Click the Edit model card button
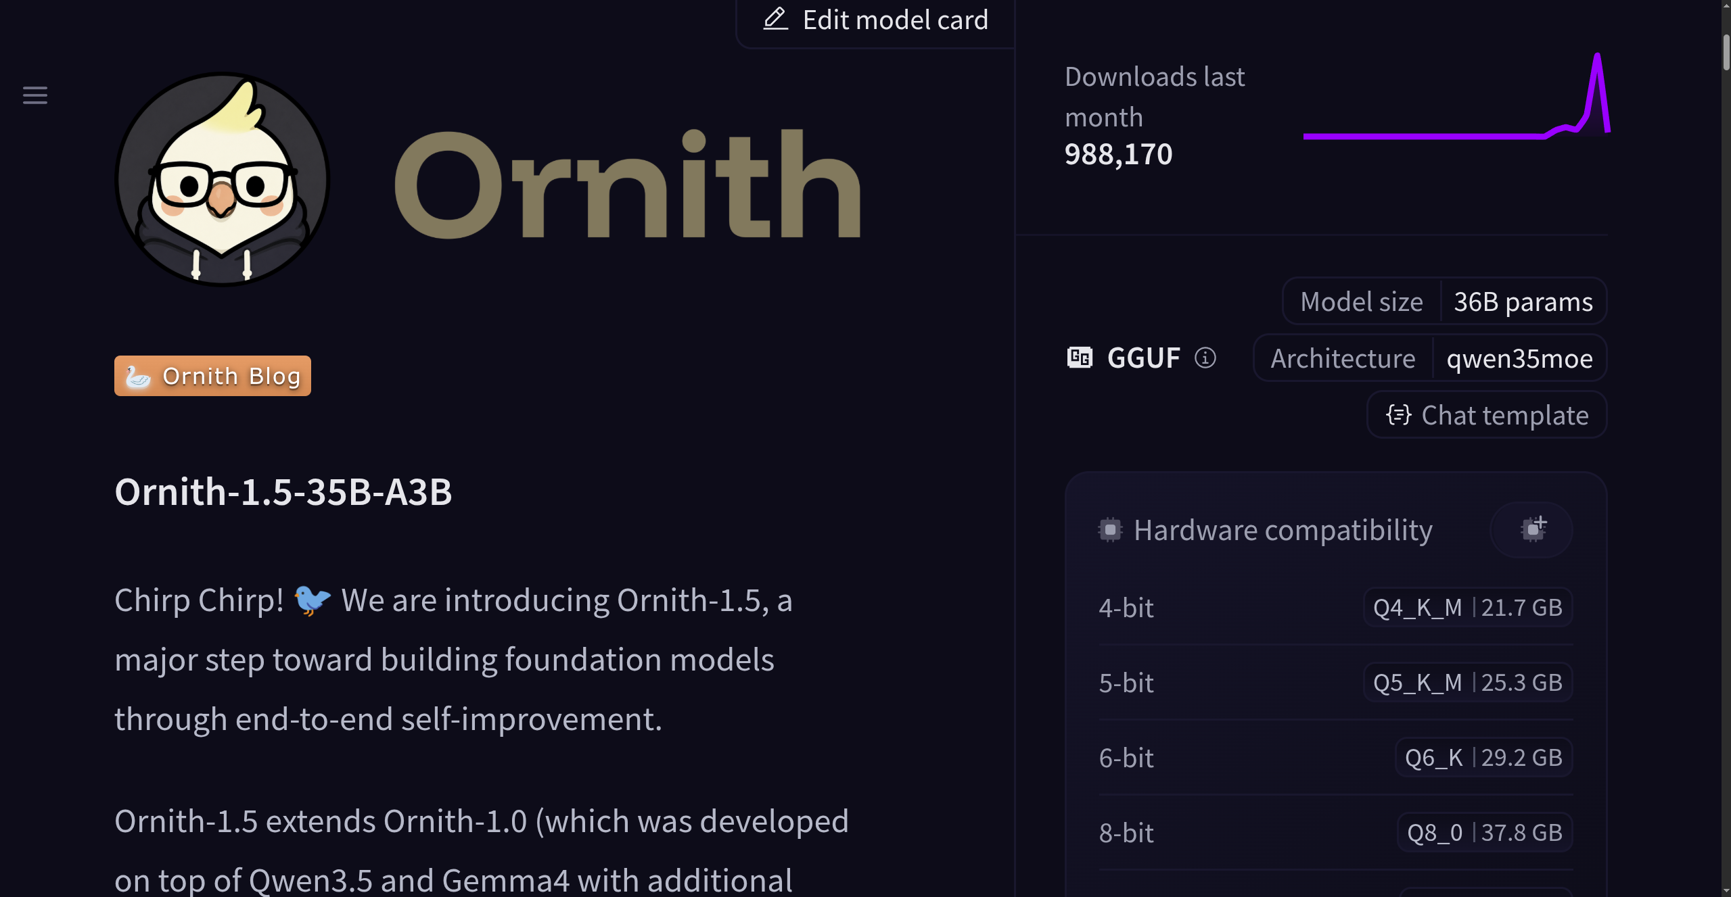1731x897 pixels. (x=875, y=22)
